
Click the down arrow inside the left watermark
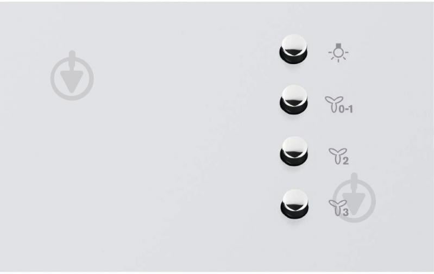tap(72, 81)
